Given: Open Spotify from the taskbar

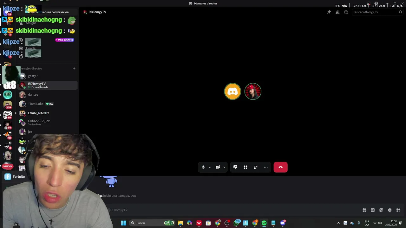Looking at the screenshot, I should point(264,223).
